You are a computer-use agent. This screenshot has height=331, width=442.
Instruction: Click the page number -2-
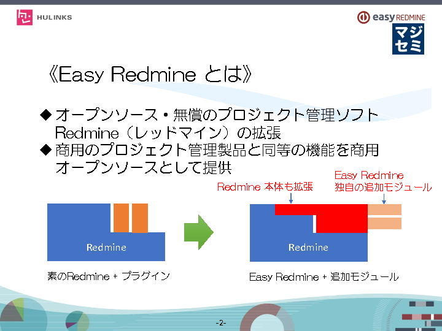[221, 323]
